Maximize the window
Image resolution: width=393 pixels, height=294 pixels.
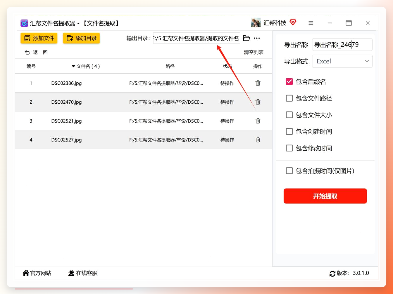click(349, 23)
